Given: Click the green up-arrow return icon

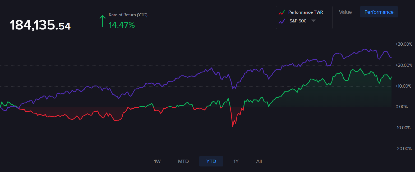Looking at the screenshot, I should coord(102,21).
